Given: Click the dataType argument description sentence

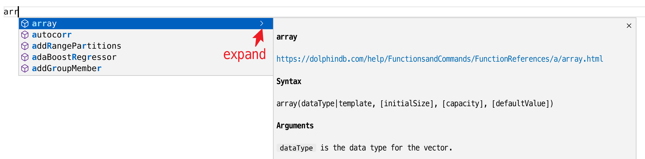Looking at the screenshot, I should point(386,148).
